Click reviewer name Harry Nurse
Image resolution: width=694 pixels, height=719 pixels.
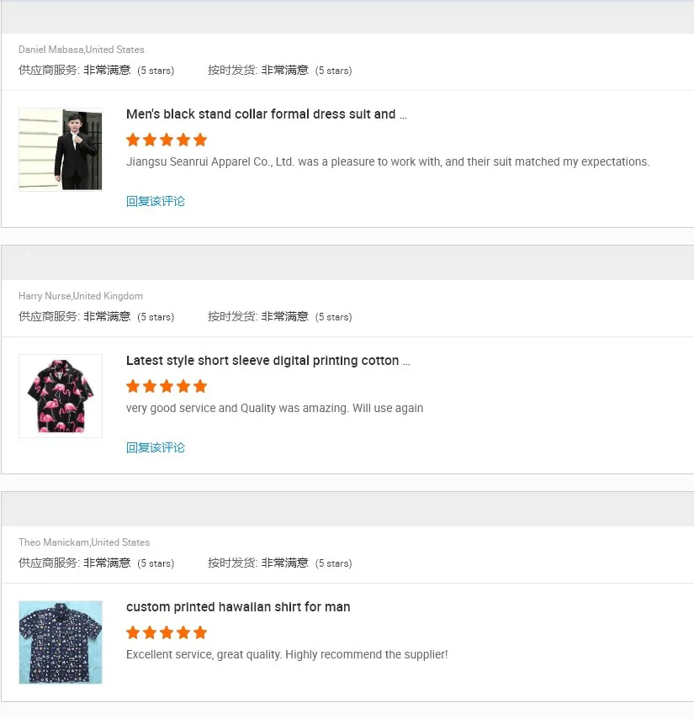coord(45,296)
